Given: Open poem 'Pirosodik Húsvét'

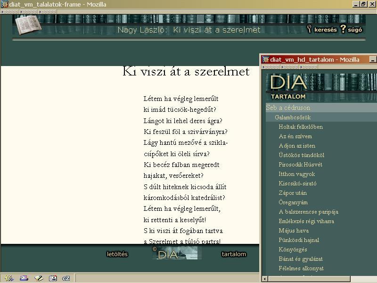Looking at the screenshot, I should [300, 164].
